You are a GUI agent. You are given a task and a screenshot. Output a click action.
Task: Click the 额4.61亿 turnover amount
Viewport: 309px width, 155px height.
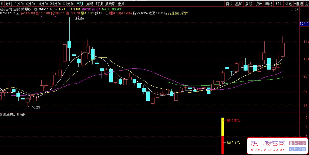[102, 13]
